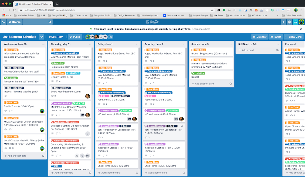Open the AIGA Resources bookmarks folder
The width and height of the screenshot is (305, 177).
click(x=257, y=15)
